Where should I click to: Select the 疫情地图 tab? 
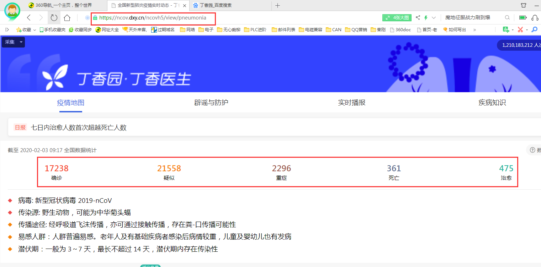click(x=71, y=103)
